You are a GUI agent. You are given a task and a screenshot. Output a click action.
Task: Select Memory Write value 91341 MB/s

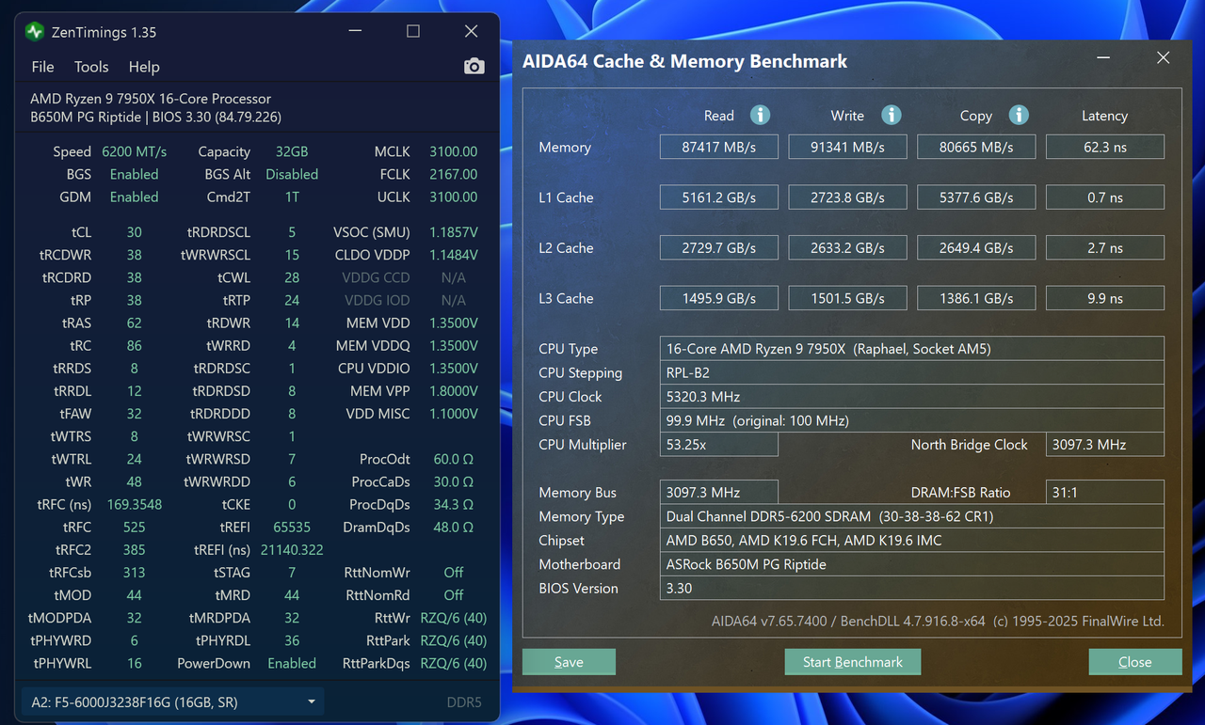click(x=847, y=147)
